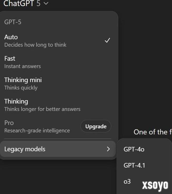Screen dimensions: 172x194
Task: Pick GPT-4.1 from legacy models
Action: click(134, 165)
